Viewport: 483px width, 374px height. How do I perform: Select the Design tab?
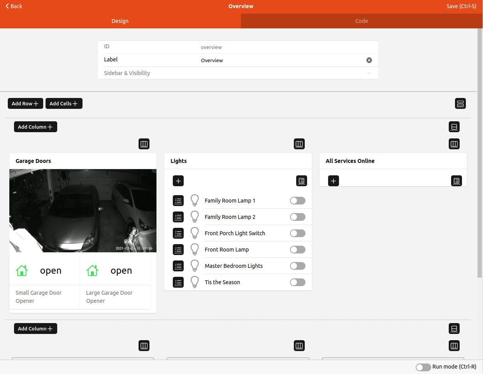tap(120, 21)
